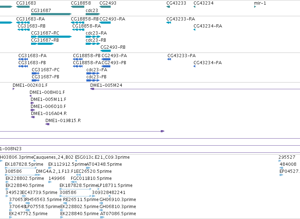This screenshot has height=219, width=300.
Task: Select the RH56563.5prime EST label
Action: [x=43, y=200]
